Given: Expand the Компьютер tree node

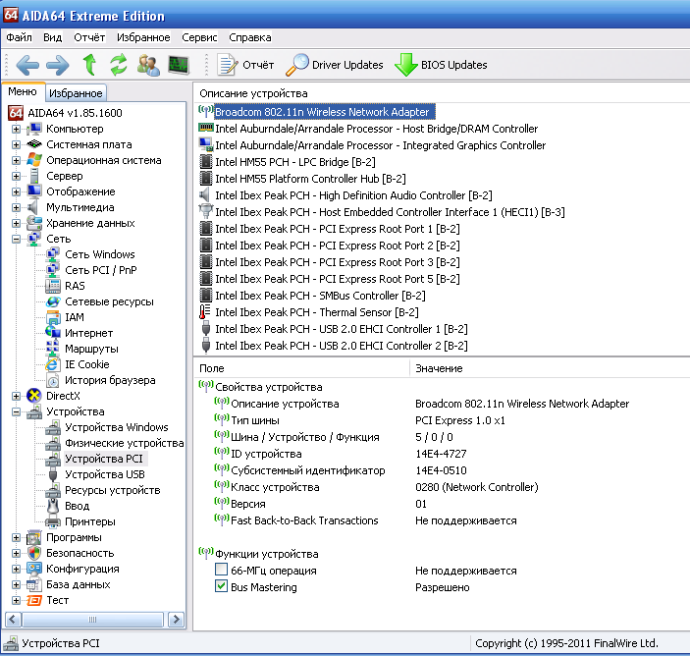Looking at the screenshot, I should (17, 129).
